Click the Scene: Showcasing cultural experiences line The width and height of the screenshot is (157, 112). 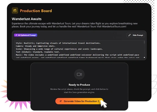59,49
